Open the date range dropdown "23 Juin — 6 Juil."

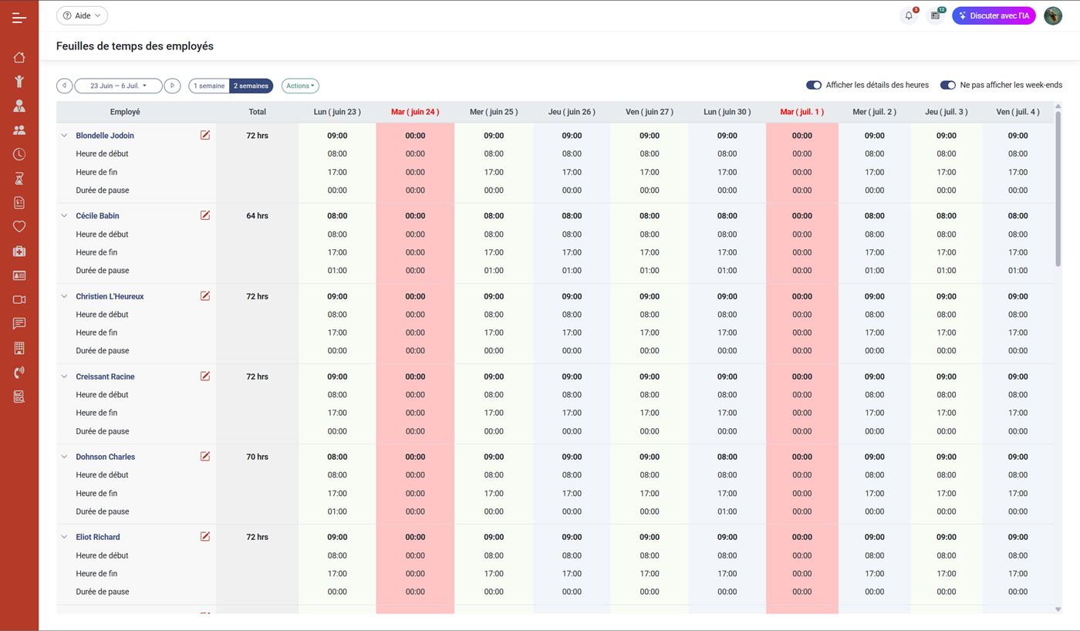(118, 86)
